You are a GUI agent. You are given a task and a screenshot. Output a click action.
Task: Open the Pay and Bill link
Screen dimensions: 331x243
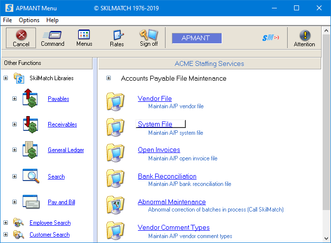pos(62,202)
